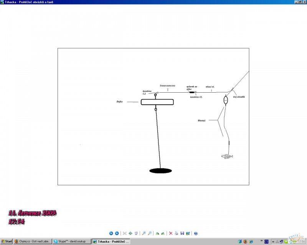Viewport: 307px width, 245px height.
Task: Delete the image with red X
Action: [171, 233]
